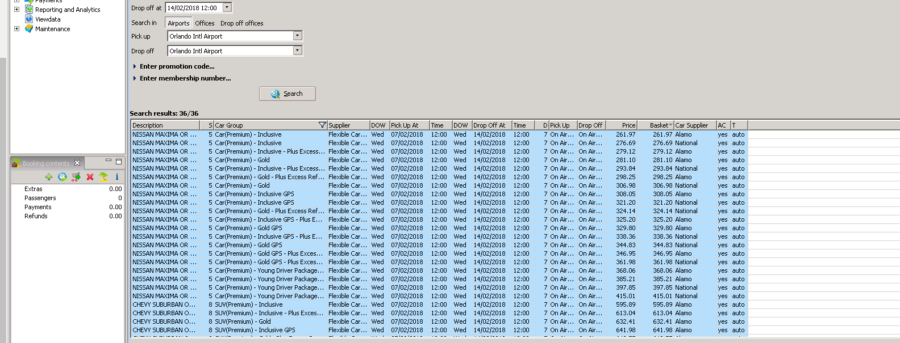This screenshot has width=900, height=343.
Task: Select the SUV(Premium) - Gold row priced 632.41
Action: 439,321
